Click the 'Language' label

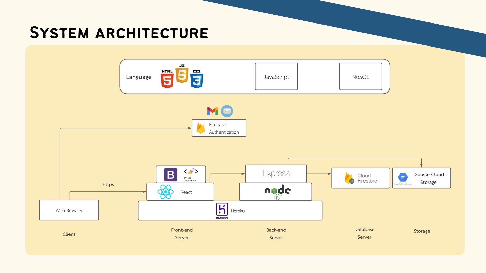(x=139, y=77)
